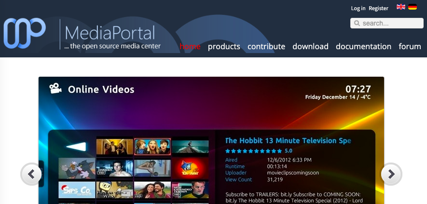Select the couple in hallway thumbnail
427x204 pixels.
coord(115,147)
